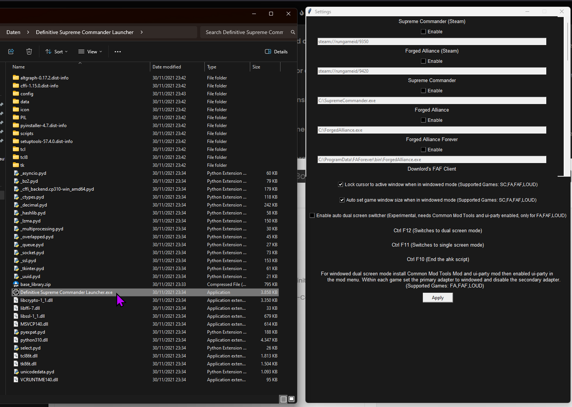Click the FAForever ForgedAlliance.exe path field
572x407 pixels.
tap(432, 160)
